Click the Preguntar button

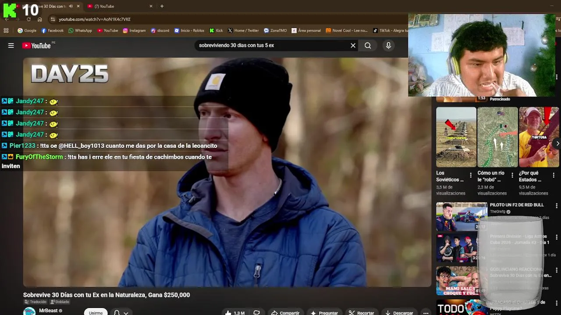point(324,313)
